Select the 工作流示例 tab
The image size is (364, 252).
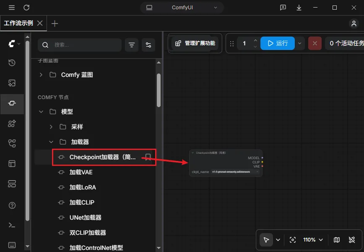[18, 23]
